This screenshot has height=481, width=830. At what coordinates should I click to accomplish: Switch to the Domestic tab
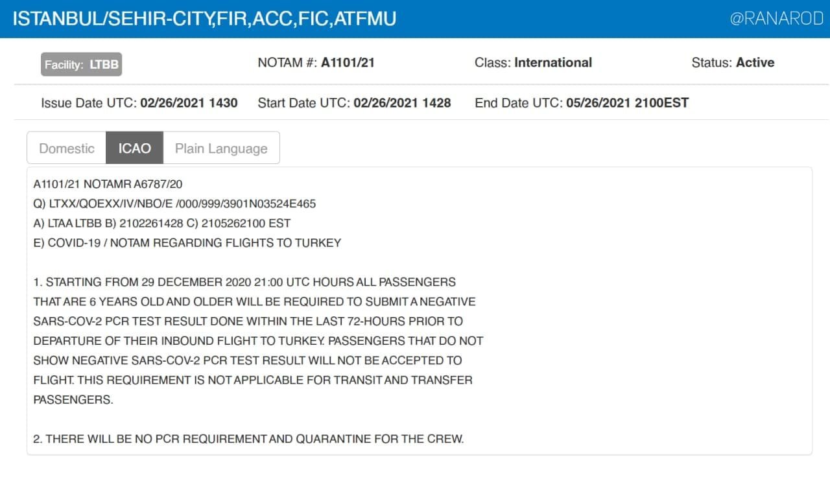(67, 148)
